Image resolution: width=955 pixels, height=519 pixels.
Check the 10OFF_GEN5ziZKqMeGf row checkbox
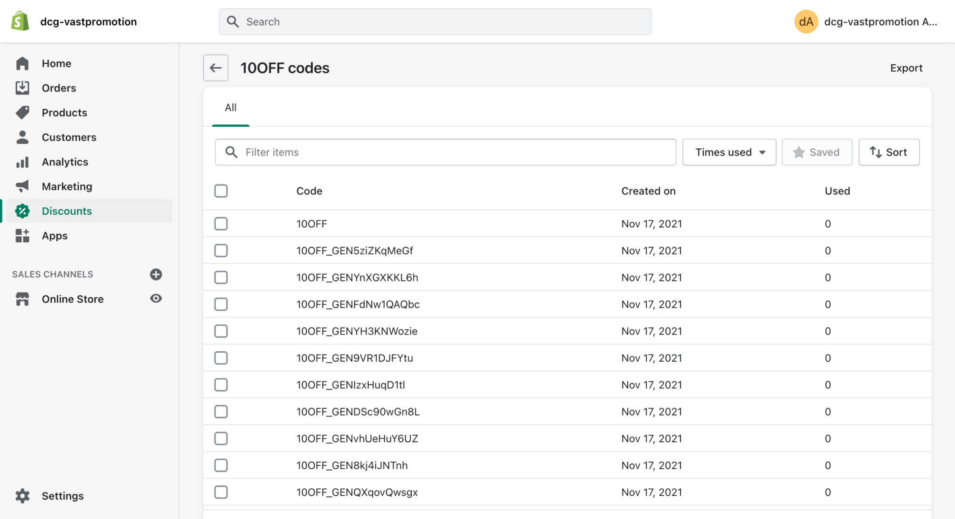(221, 250)
